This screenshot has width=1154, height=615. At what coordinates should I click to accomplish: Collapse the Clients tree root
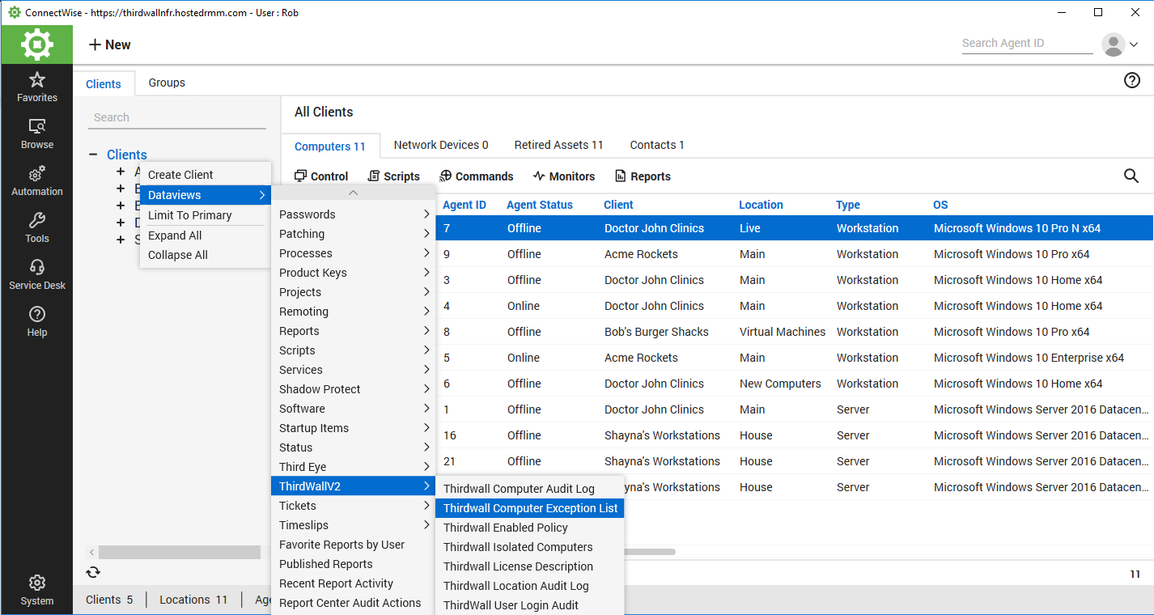(94, 155)
